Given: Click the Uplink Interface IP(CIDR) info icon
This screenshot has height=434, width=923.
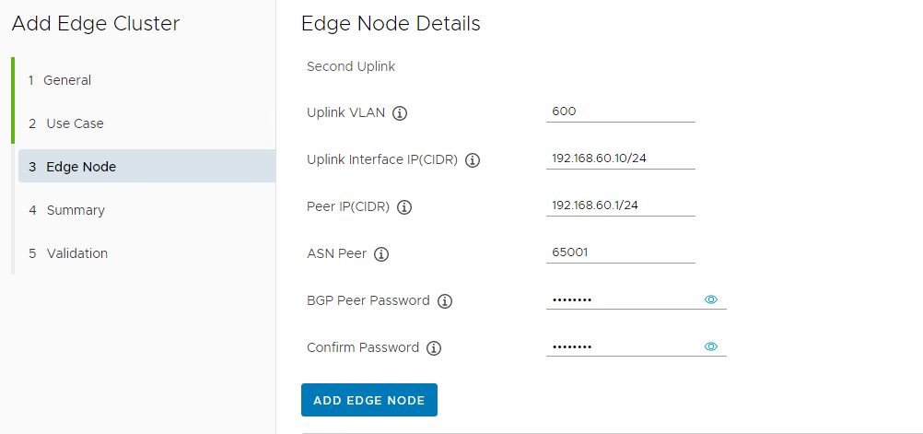Looking at the screenshot, I should (473, 160).
